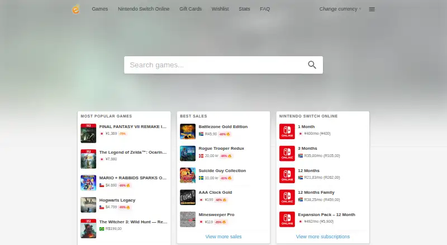Click Brazil flag beside R$199,00
Image resolution: width=447 pixels, height=245 pixels.
[102, 229]
